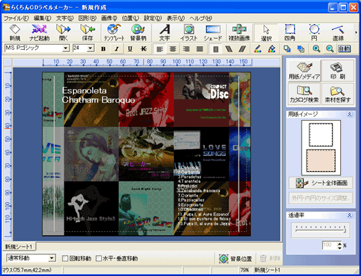
Task: Open the ファイル(F) menu
Action: pyautogui.click(x=16, y=18)
